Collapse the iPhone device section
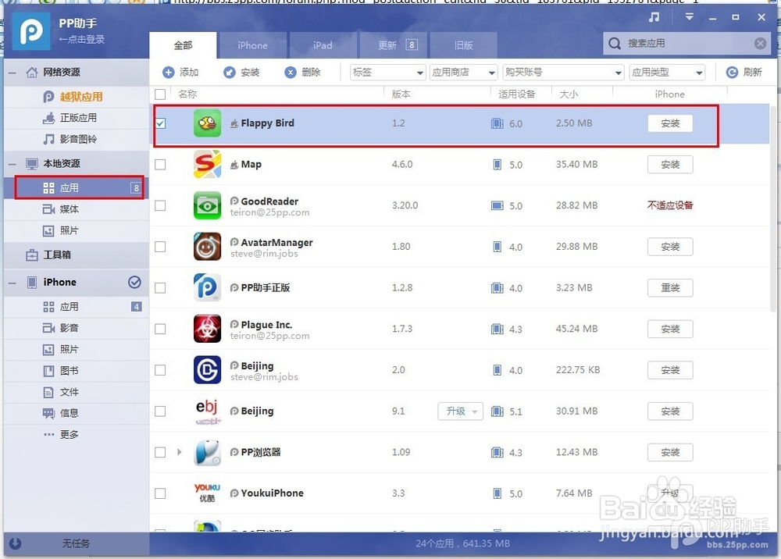The image size is (781, 559). [x=12, y=283]
